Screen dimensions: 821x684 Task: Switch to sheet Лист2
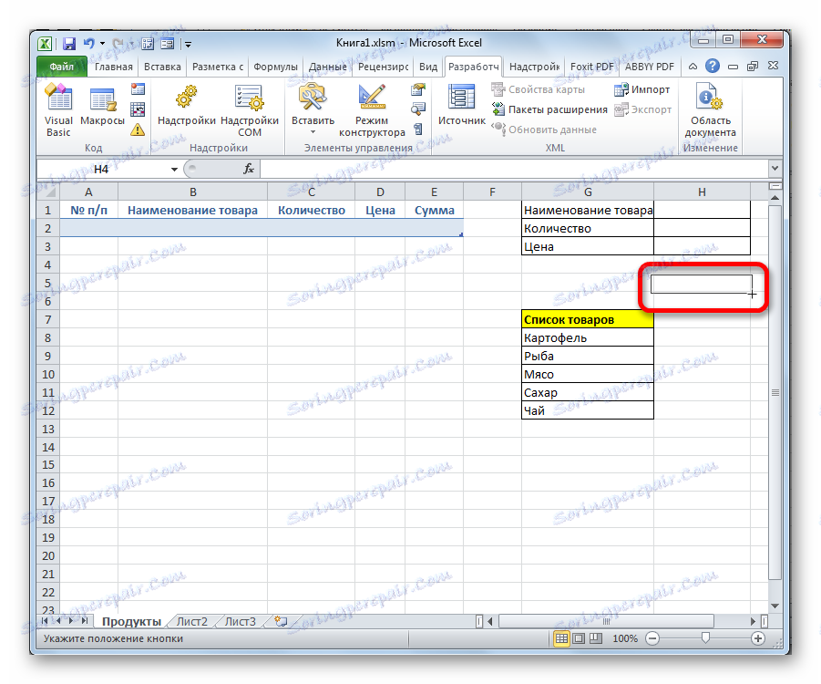click(191, 622)
